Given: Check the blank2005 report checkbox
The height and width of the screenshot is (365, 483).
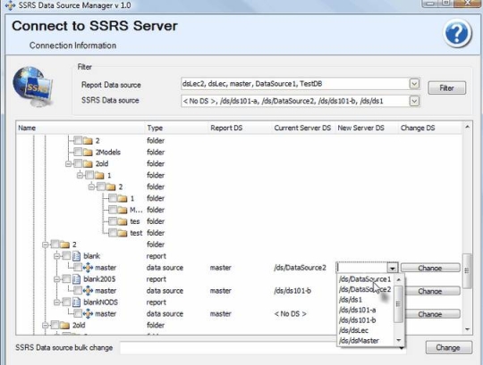Looking at the screenshot, I should pyautogui.click(x=66, y=278).
